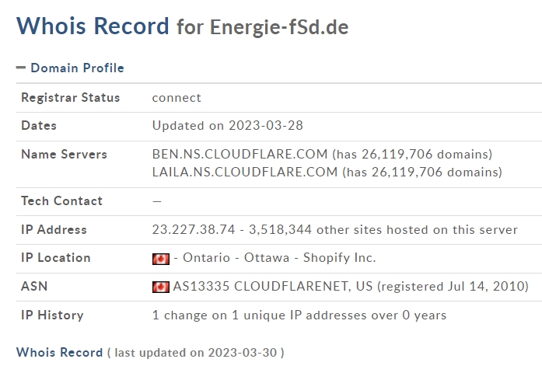Click the Whois Record page title

[93, 26]
